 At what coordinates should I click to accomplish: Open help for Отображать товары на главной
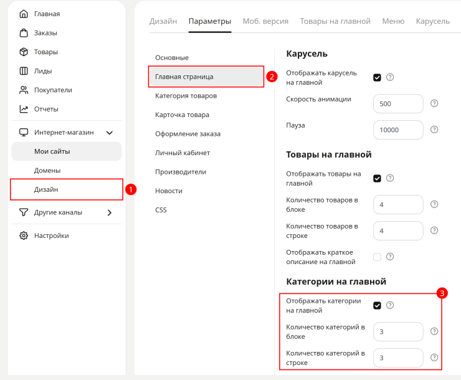coord(390,178)
